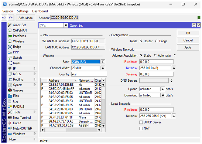Enable the NAT checkbox
This screenshot has width=202, height=144.
[x=141, y=128]
